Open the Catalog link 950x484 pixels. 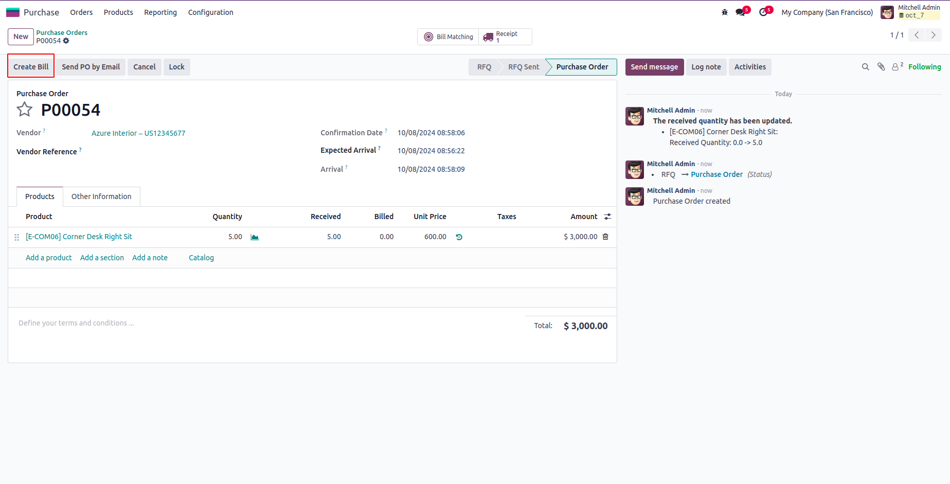click(x=201, y=258)
